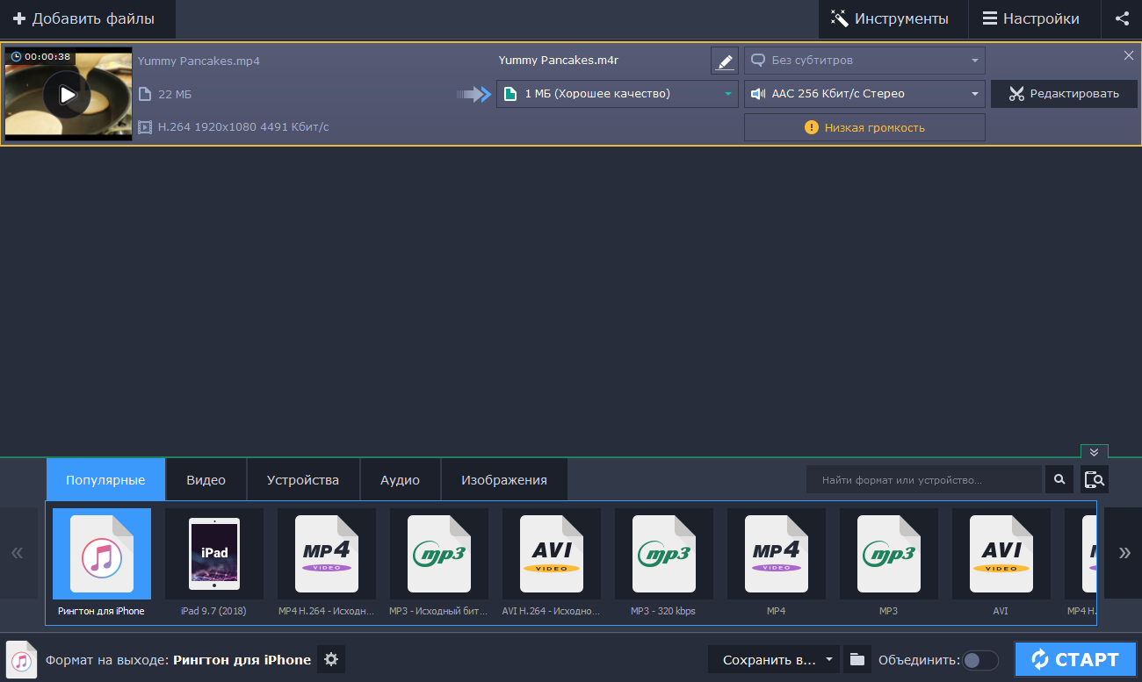Toggle the Объединить merge switch
Viewport: 1142px width, 682px height.
click(x=980, y=660)
